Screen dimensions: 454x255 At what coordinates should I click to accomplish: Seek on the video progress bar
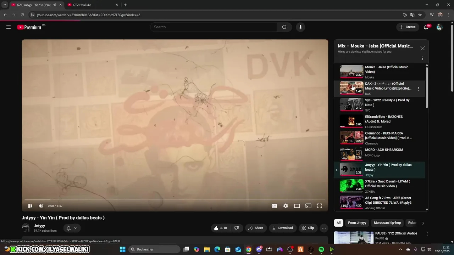(175, 200)
